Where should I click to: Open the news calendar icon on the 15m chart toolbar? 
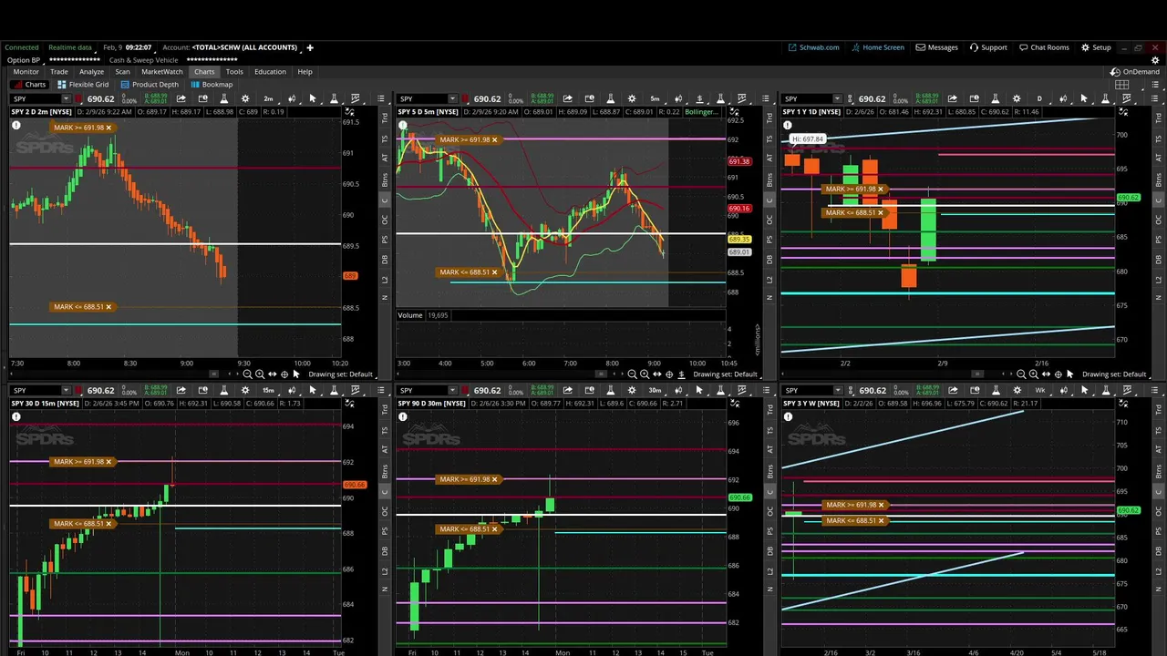point(202,390)
